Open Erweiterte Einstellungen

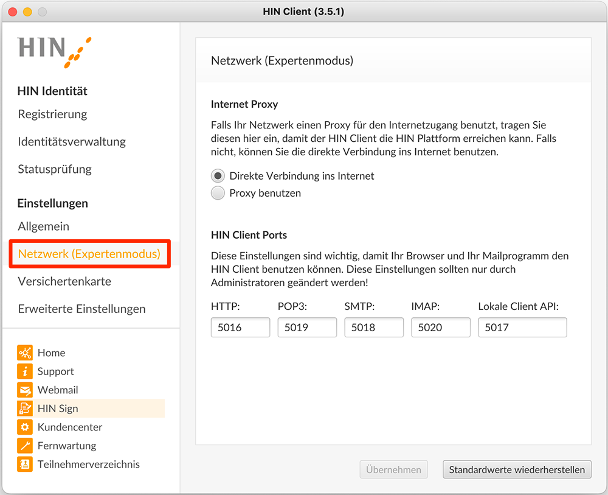click(82, 309)
